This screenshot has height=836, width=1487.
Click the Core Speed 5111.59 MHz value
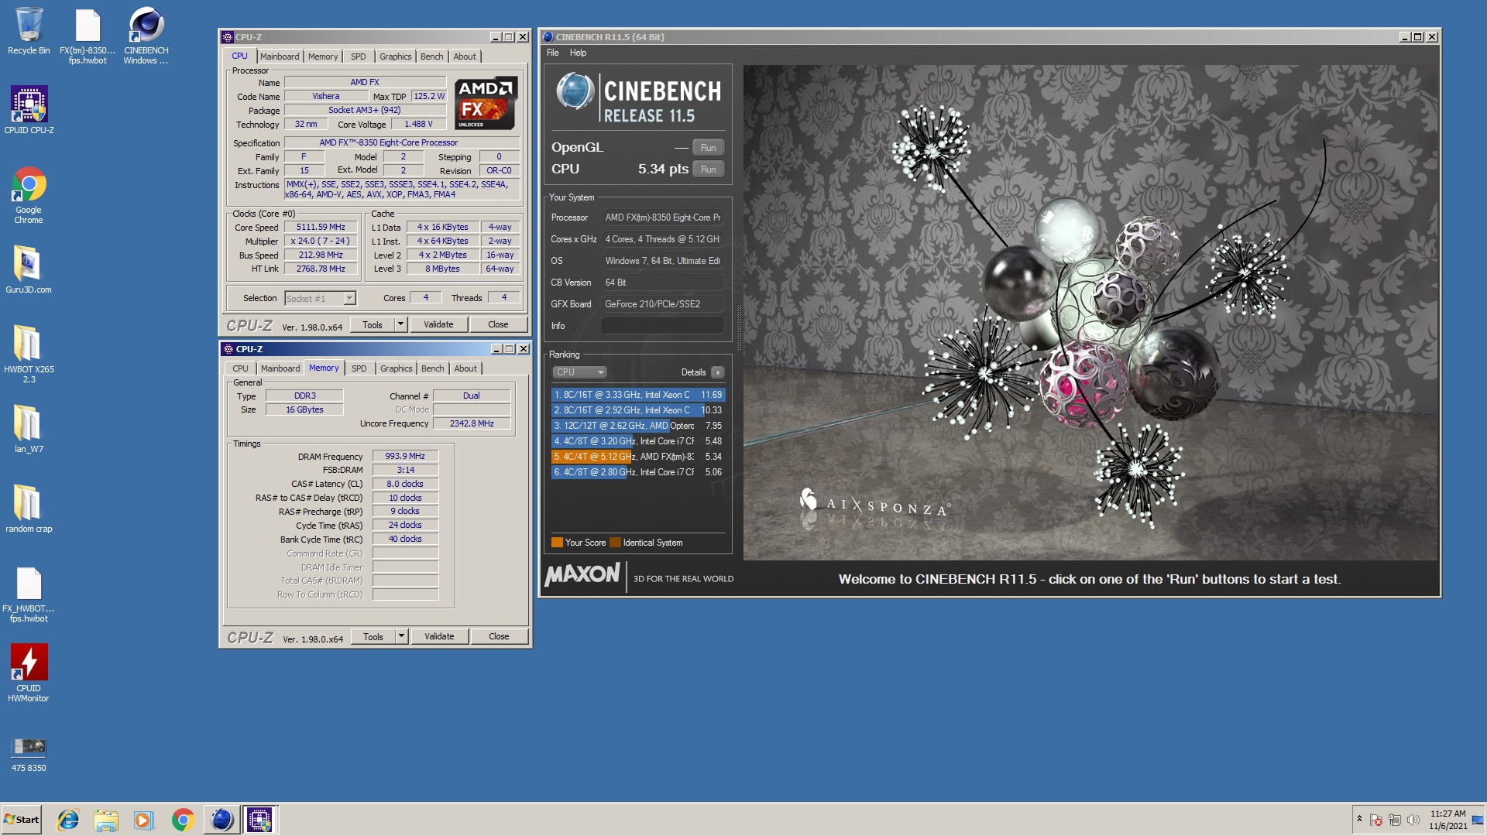click(321, 228)
